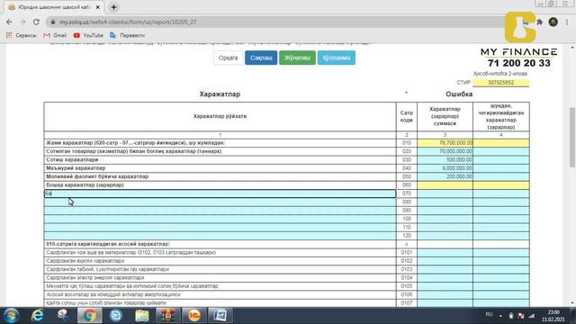
Task: Click the blue Сақлаш button
Action: pos(261,58)
